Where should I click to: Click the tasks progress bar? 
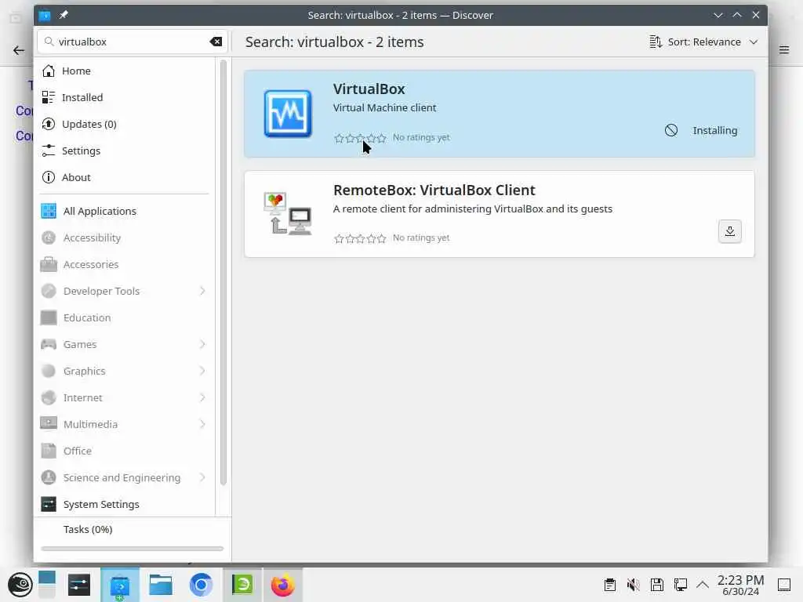(x=132, y=549)
